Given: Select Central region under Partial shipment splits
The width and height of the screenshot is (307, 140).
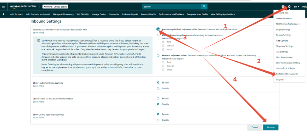Looking at the screenshot, I should click(163, 46).
